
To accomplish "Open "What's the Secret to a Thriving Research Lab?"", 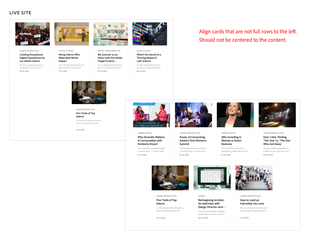I will coord(149,57).
